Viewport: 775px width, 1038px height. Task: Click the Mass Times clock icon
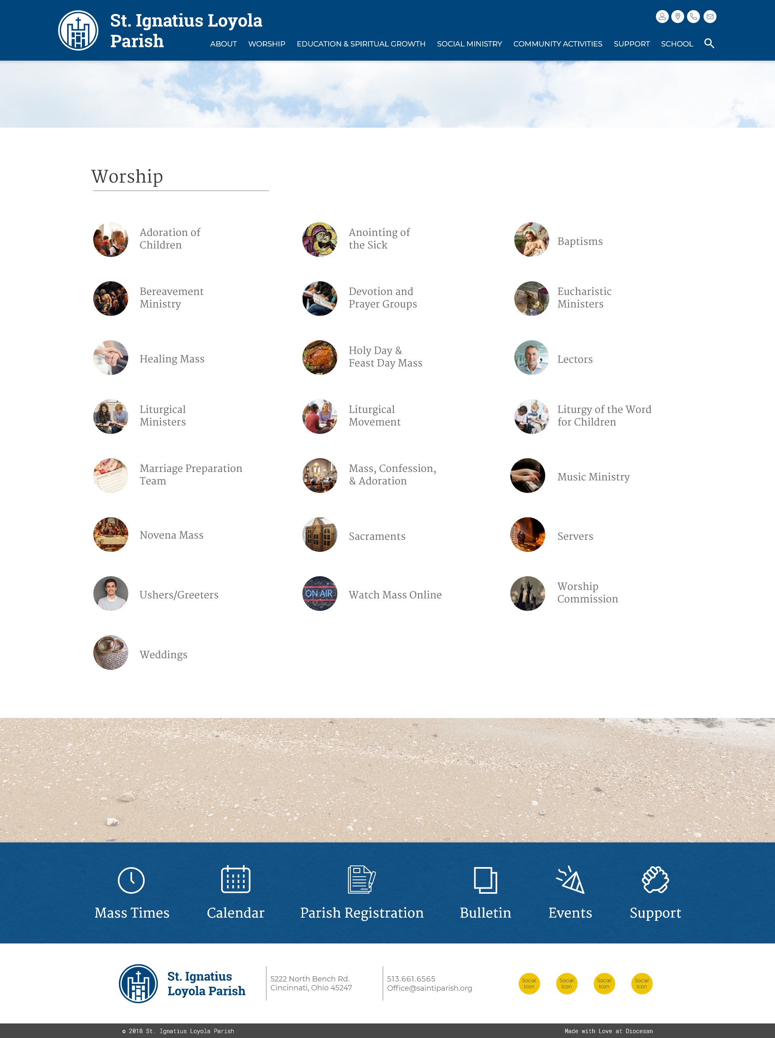[x=131, y=880]
